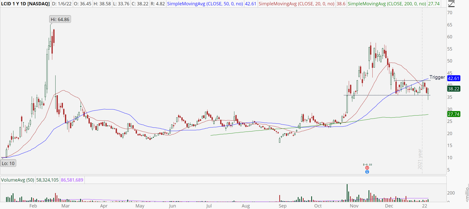Click the Feb label on time axis
The width and height of the screenshot is (469, 209).
point(33,206)
